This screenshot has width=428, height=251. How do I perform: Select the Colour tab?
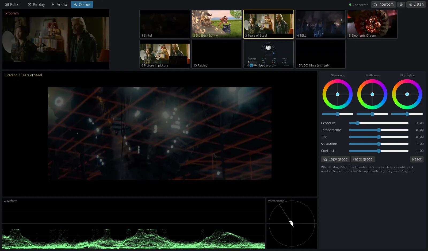(82, 5)
